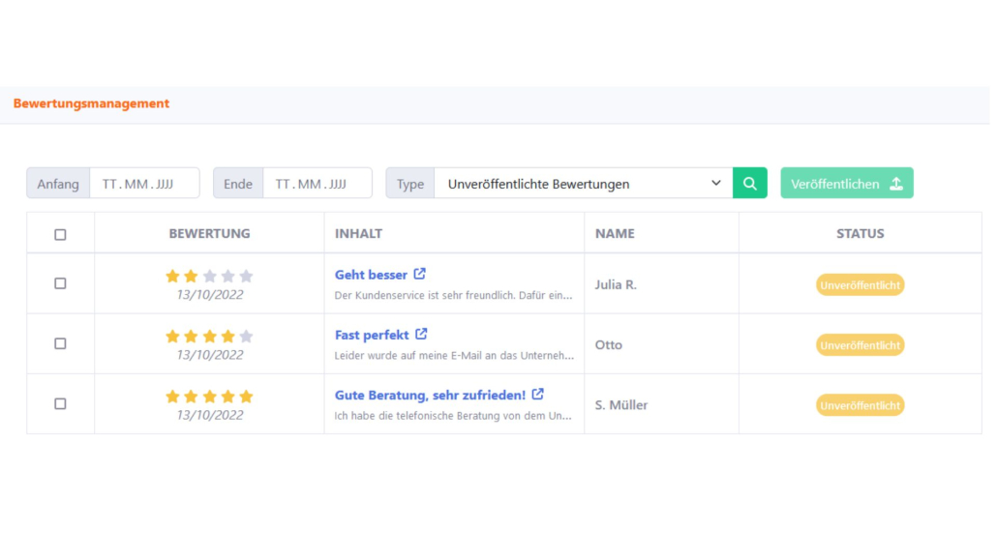
Task: Expand the Type dropdown 'Unveröffentlichte Bewertungen'
Action: pos(583,184)
